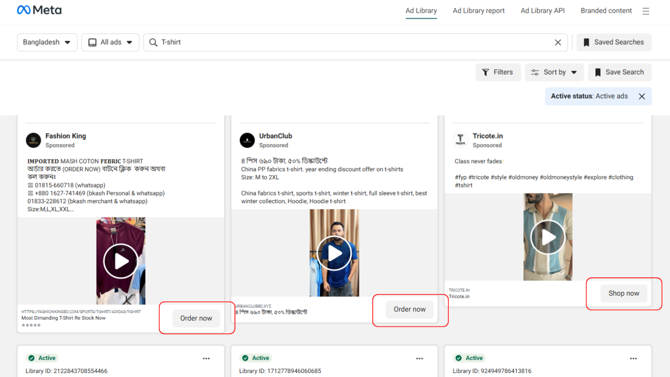670x377 pixels.
Task: Play the Fashion King ad video
Action: [x=121, y=261]
